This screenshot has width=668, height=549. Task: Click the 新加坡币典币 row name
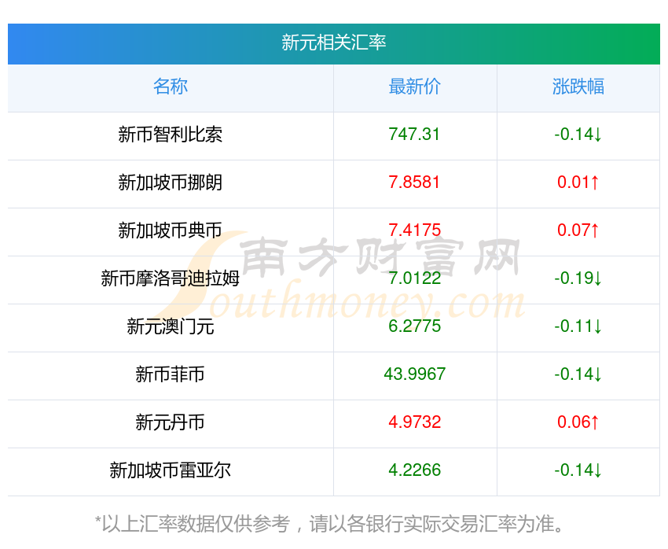(171, 230)
